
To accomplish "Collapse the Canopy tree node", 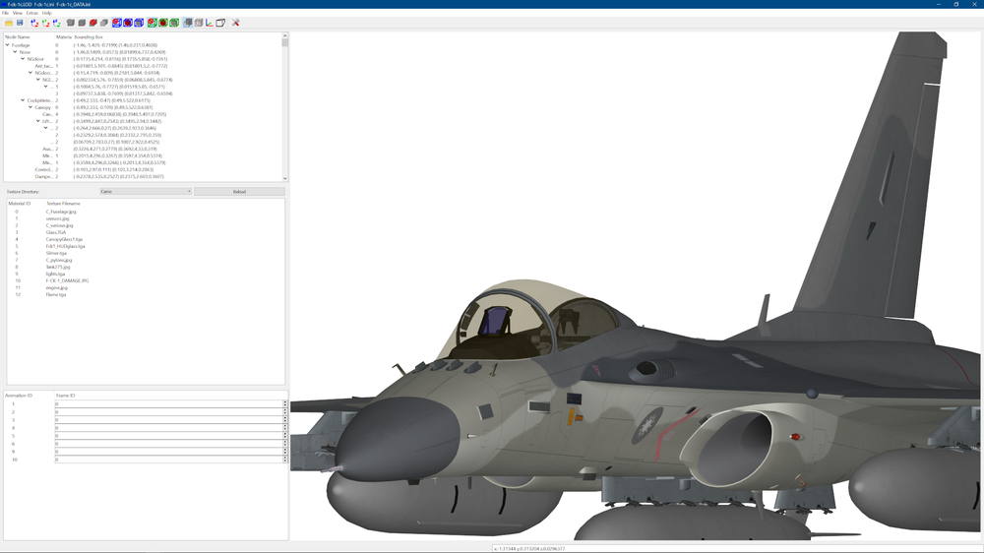I will pyautogui.click(x=31, y=107).
